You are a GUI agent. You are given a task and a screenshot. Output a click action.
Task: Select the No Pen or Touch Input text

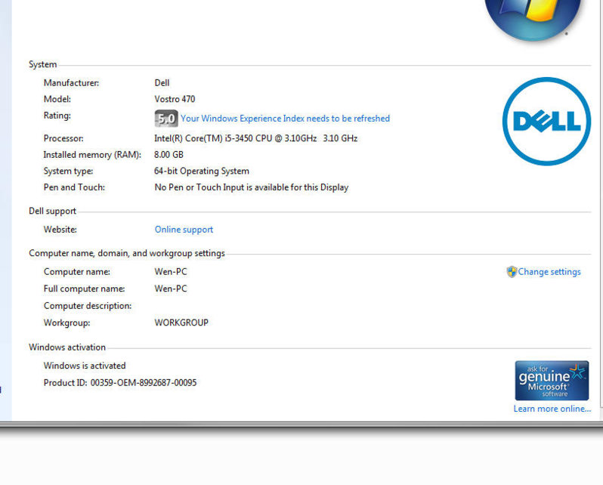point(252,187)
